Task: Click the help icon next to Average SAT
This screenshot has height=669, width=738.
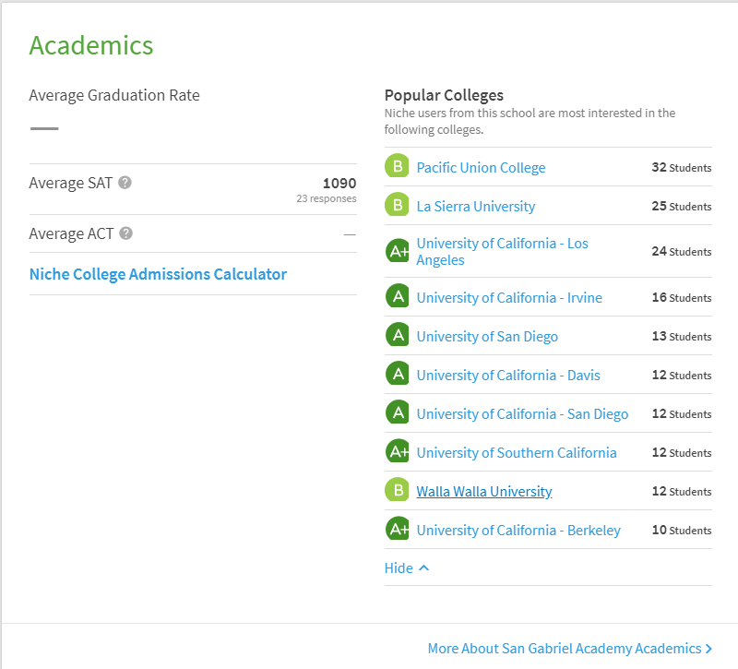Action: pyautogui.click(x=125, y=182)
